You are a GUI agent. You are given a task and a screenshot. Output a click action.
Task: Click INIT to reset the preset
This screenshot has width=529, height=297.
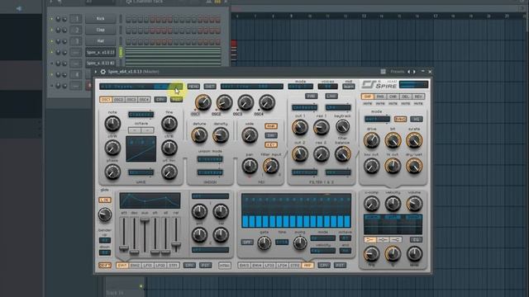point(210,87)
